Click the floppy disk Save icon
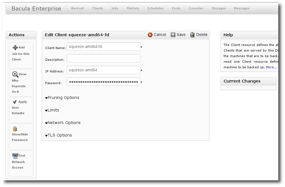 click(x=173, y=35)
